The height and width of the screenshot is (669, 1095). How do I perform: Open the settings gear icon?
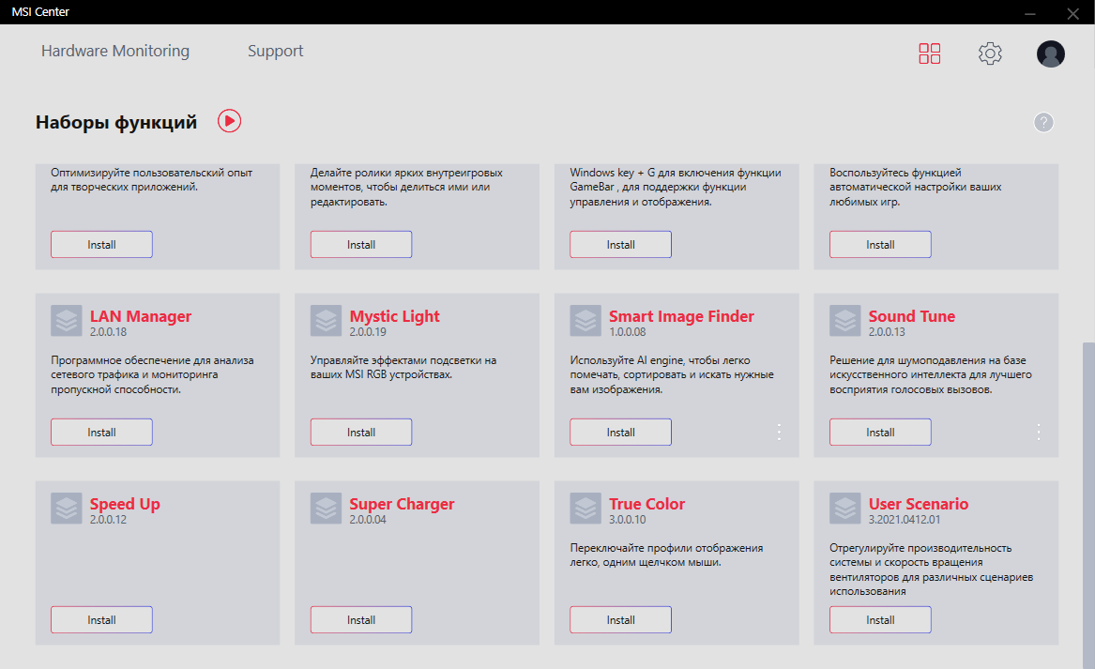tap(990, 53)
